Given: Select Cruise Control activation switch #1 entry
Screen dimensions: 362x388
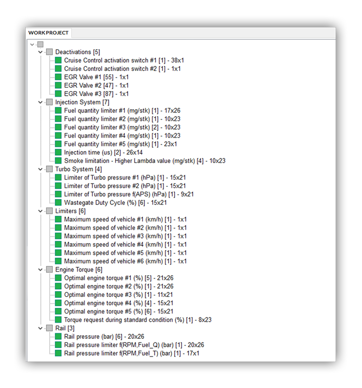Looking at the screenshot, I should [x=124, y=61].
